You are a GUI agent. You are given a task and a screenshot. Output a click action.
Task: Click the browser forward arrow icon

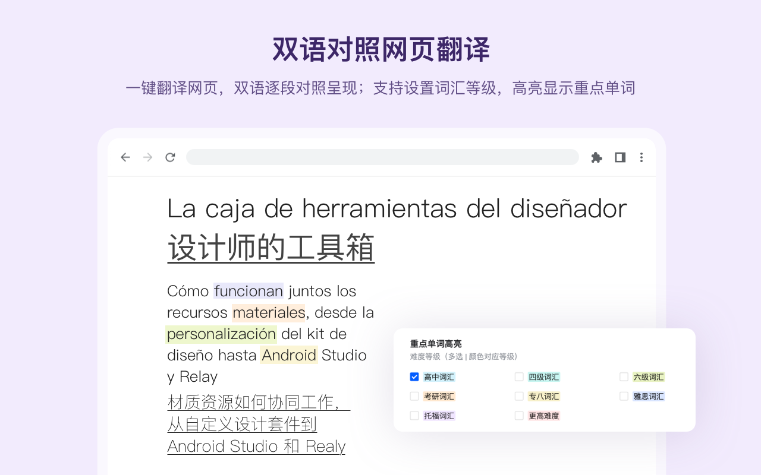(147, 157)
